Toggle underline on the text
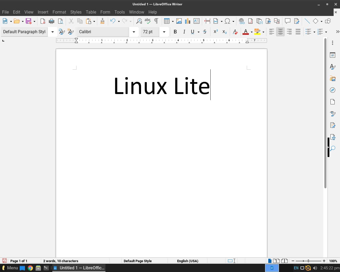The height and width of the screenshot is (272, 340). (x=192, y=32)
